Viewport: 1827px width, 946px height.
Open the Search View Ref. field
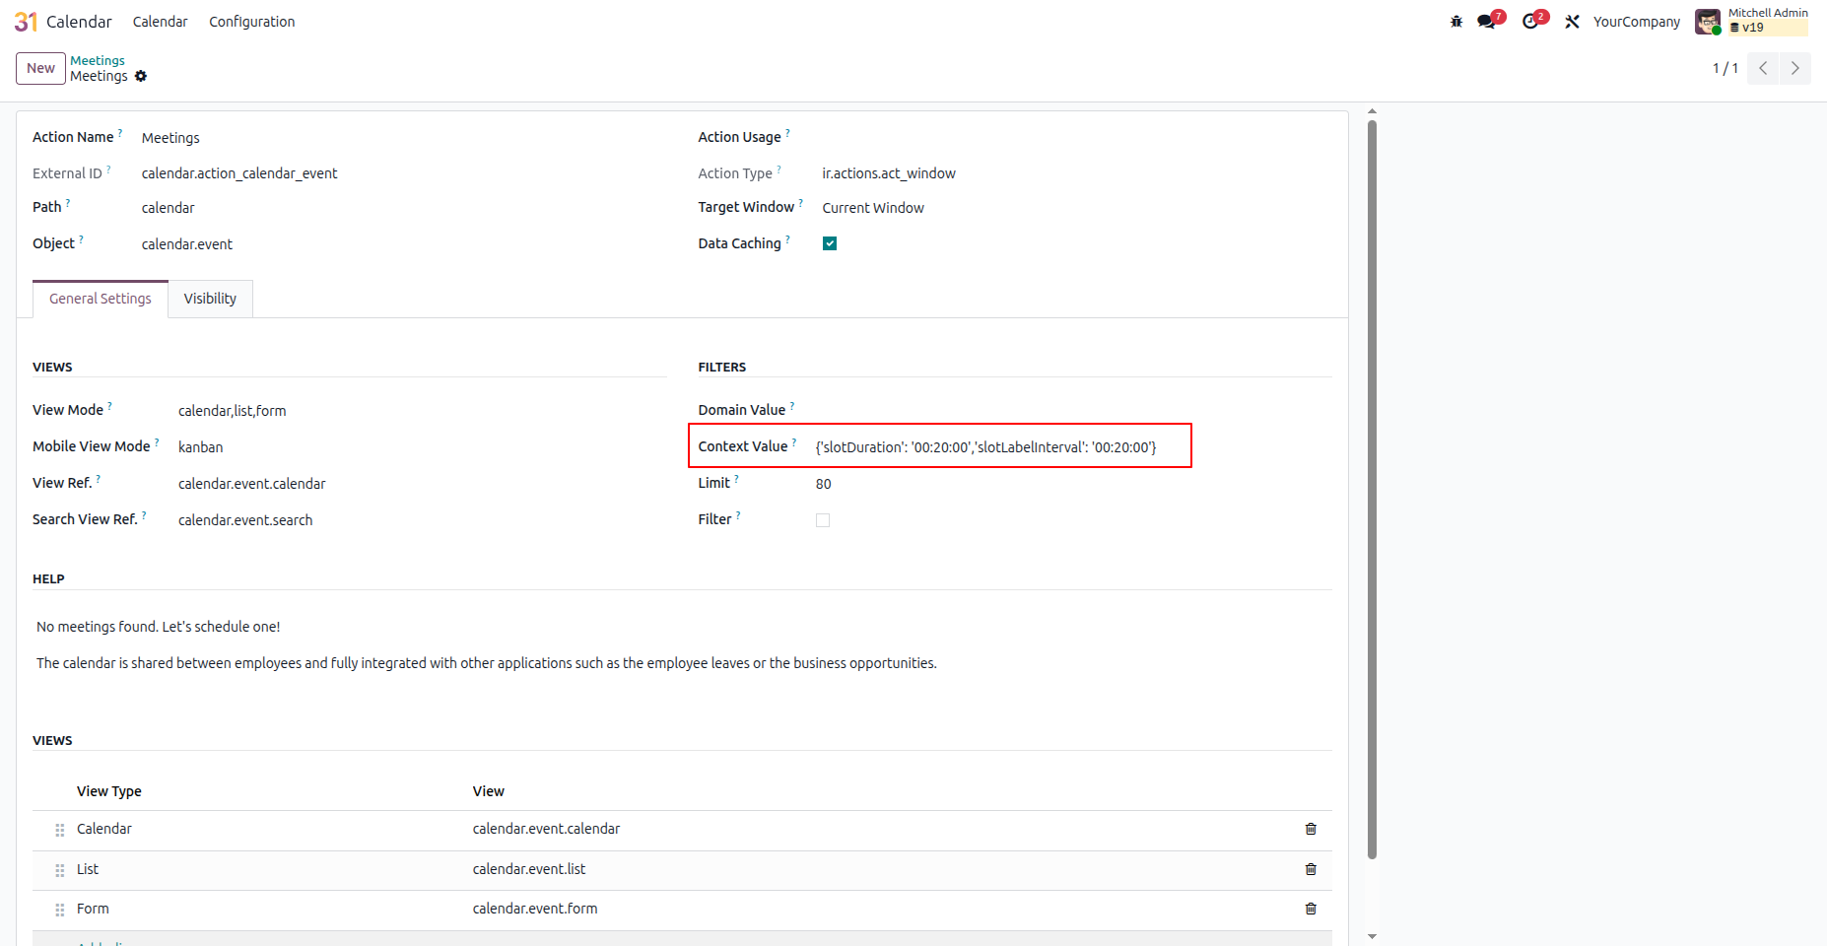point(423,520)
